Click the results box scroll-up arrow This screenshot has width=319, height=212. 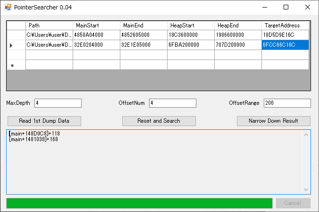[306, 135]
